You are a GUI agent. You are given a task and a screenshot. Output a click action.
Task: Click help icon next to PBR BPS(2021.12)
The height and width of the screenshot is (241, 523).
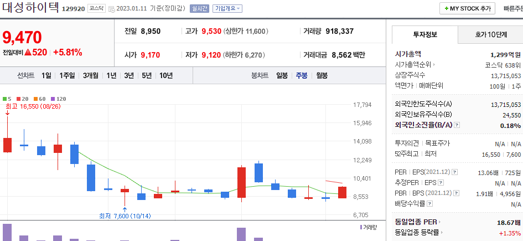tap(456, 193)
